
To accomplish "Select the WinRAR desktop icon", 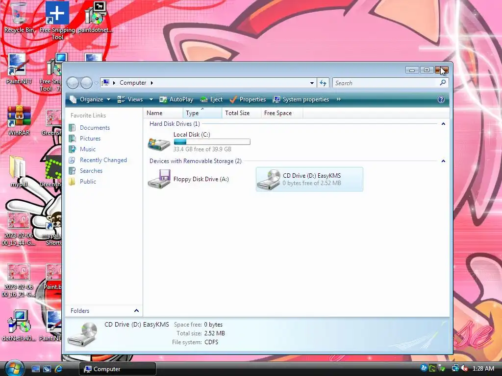I will [x=19, y=120].
